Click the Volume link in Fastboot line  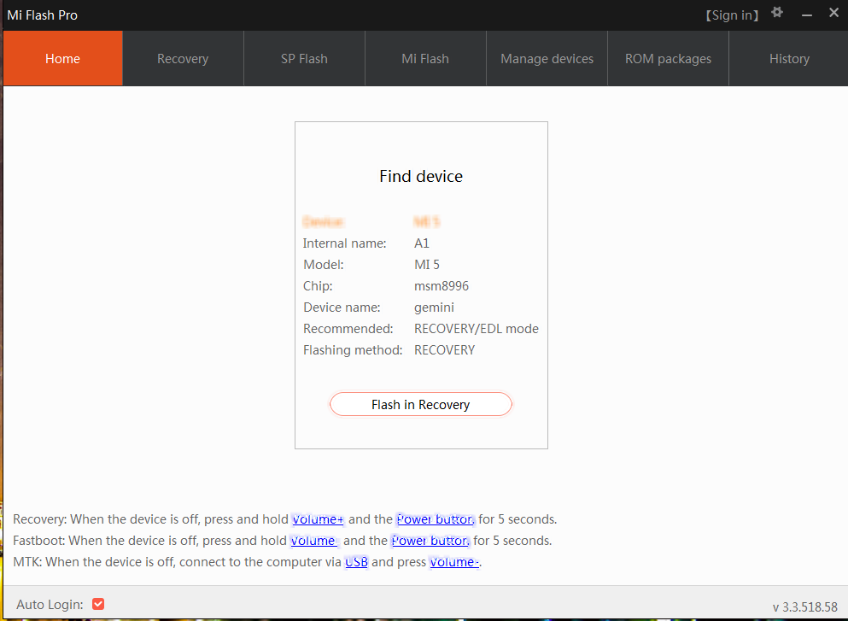(x=313, y=541)
